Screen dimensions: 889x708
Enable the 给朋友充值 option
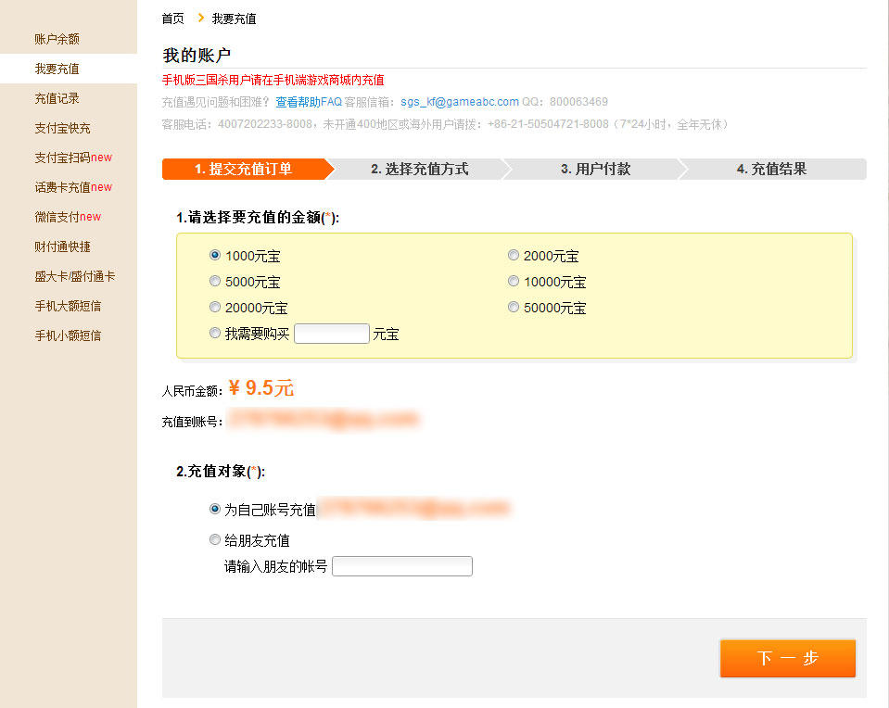[215, 538]
